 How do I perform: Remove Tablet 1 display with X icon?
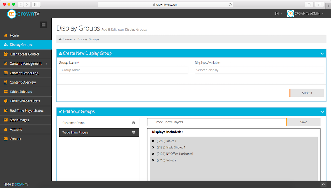click(x=153, y=141)
